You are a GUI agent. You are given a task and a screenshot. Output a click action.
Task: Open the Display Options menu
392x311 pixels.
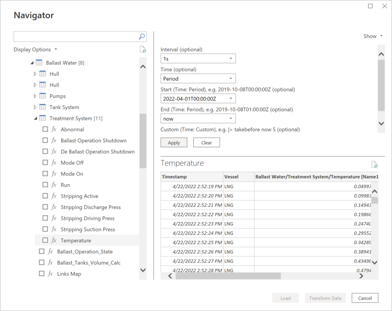[35, 50]
